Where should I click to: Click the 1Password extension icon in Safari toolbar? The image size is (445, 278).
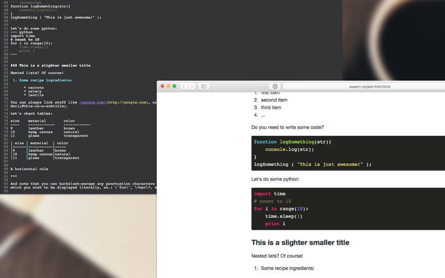[275, 86]
